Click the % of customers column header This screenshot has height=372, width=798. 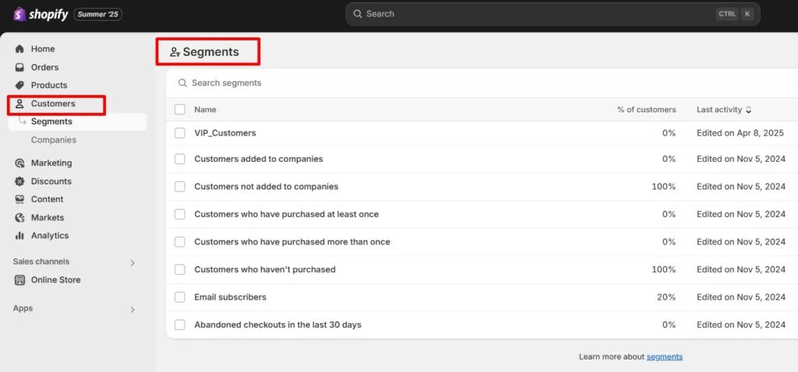(x=647, y=109)
